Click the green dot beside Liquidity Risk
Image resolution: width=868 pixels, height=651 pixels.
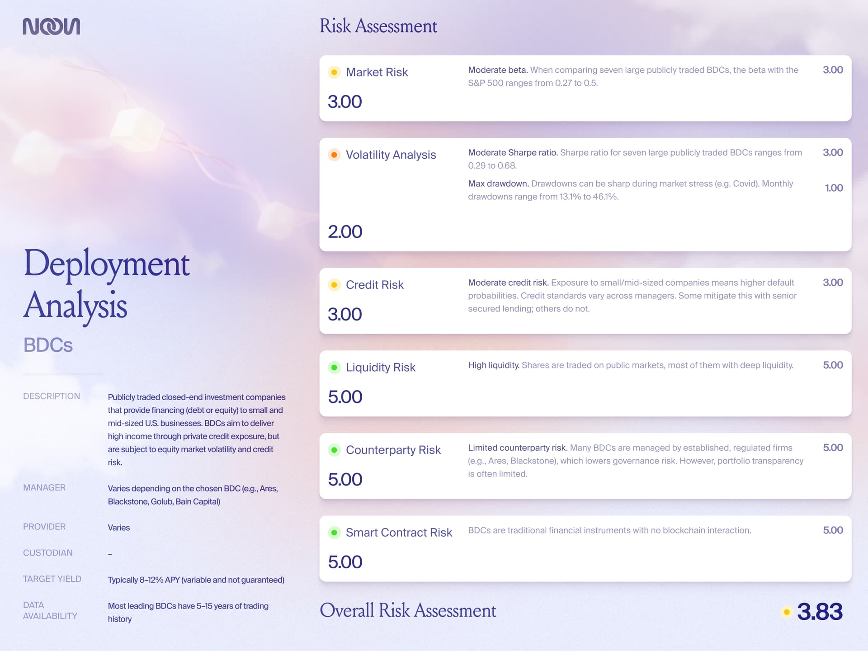pyautogui.click(x=334, y=367)
